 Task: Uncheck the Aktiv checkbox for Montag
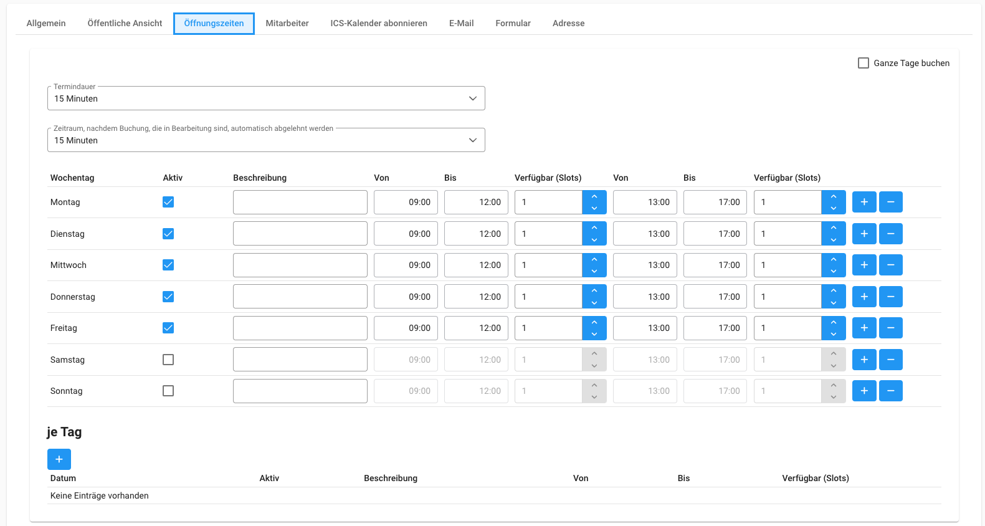(168, 202)
